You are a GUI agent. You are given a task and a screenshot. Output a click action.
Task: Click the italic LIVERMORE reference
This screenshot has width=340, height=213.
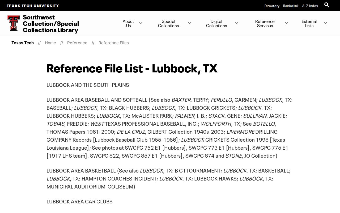[240, 132]
